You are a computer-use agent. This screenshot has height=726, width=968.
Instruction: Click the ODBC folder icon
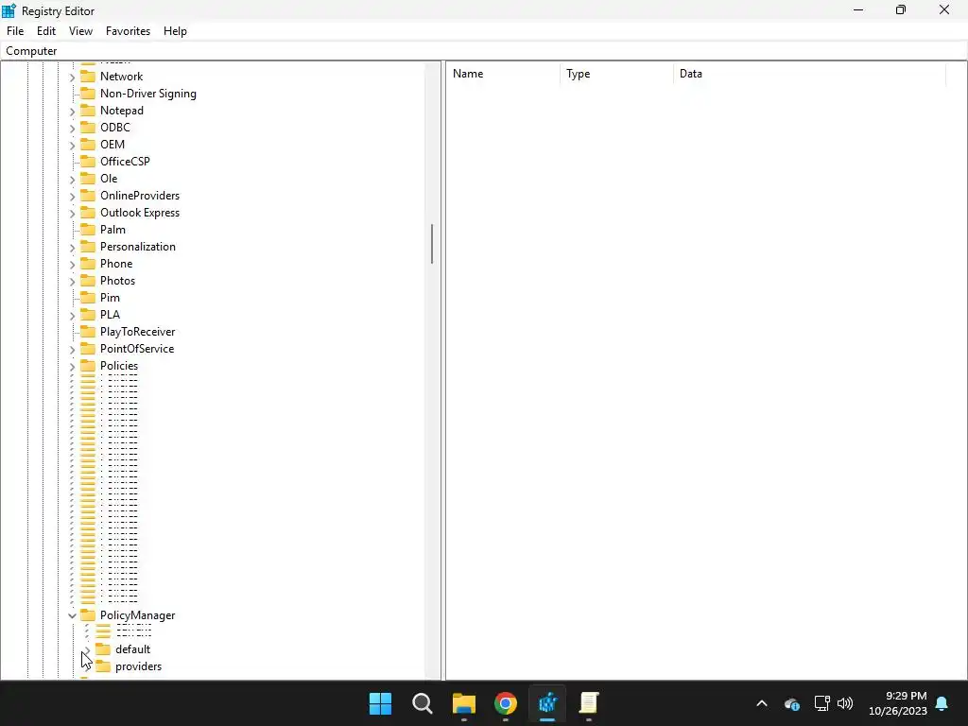pos(88,128)
